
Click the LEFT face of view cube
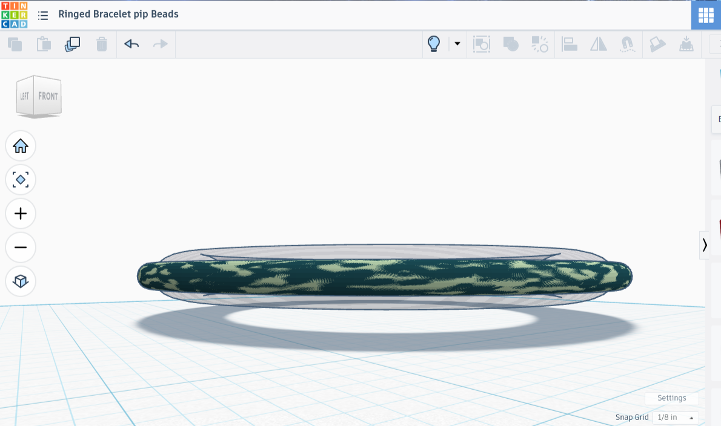point(24,96)
